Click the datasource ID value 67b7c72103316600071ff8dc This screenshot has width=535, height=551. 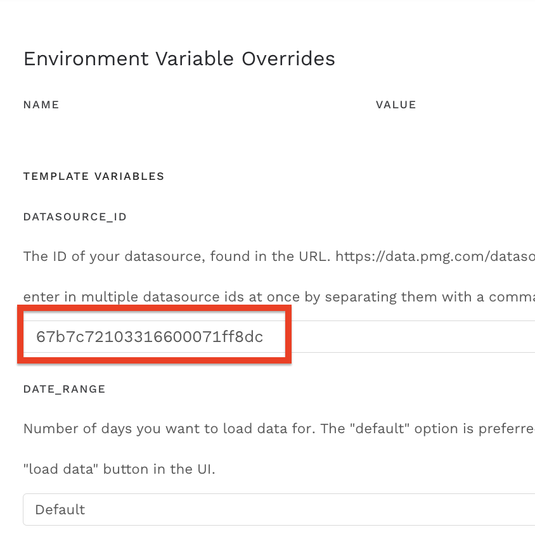click(x=150, y=336)
